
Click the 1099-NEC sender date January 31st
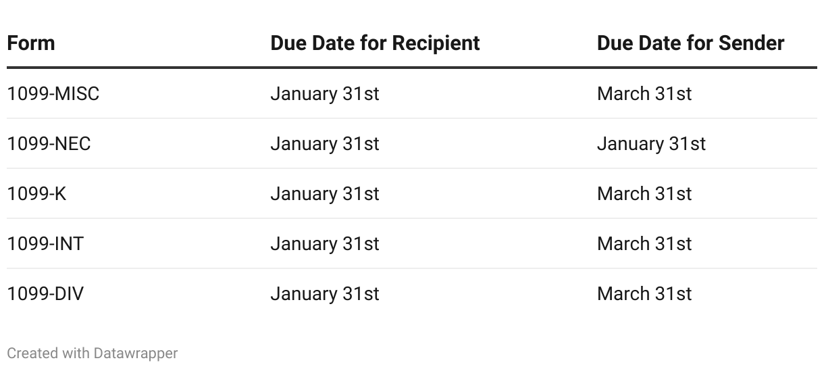click(x=651, y=144)
